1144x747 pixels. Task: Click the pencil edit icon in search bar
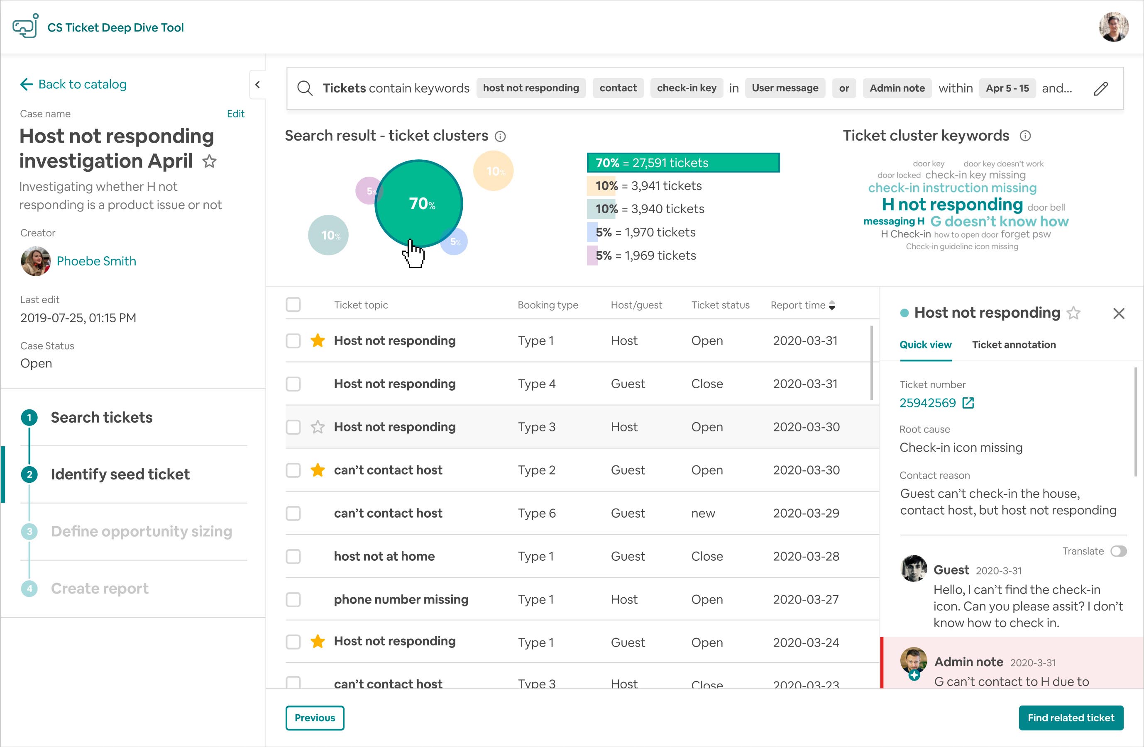tap(1101, 88)
